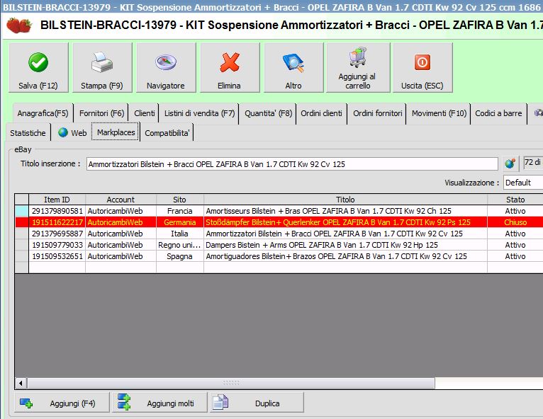Click the Aggiungi (F4) button
This screenshot has height=419, width=543.
[62, 403]
